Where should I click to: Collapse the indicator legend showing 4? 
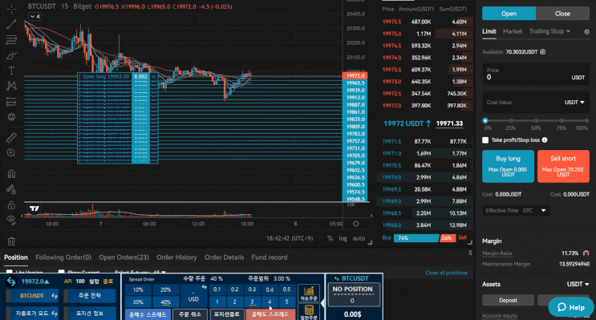[x=35, y=16]
